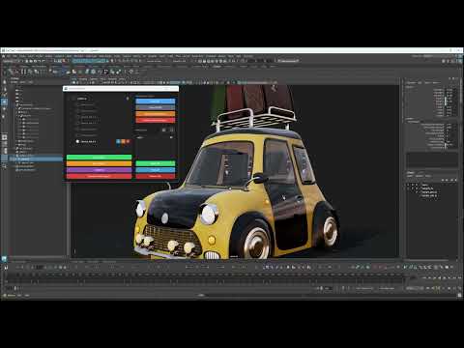
Task: Switch to single perspective view layout
Action: pos(4,137)
